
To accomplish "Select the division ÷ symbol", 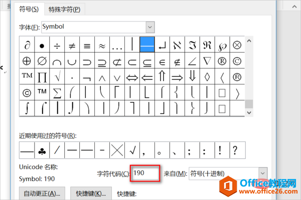I will 57,44.
